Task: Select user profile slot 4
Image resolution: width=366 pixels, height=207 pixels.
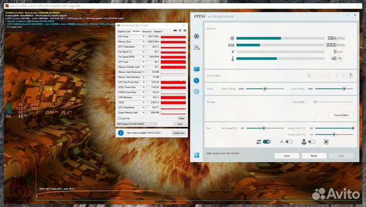Action: [337, 76]
